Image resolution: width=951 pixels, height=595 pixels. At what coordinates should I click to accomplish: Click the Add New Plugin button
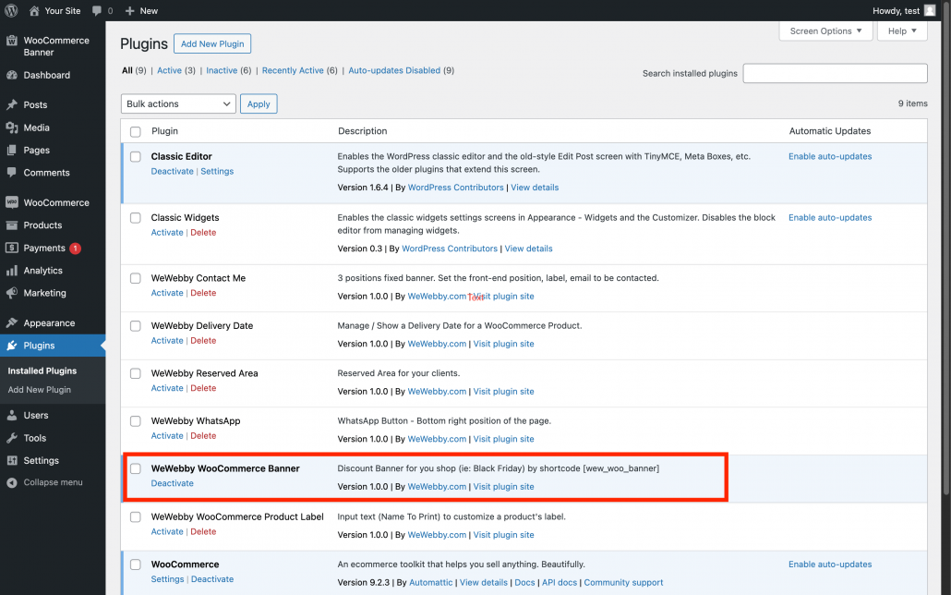click(212, 44)
